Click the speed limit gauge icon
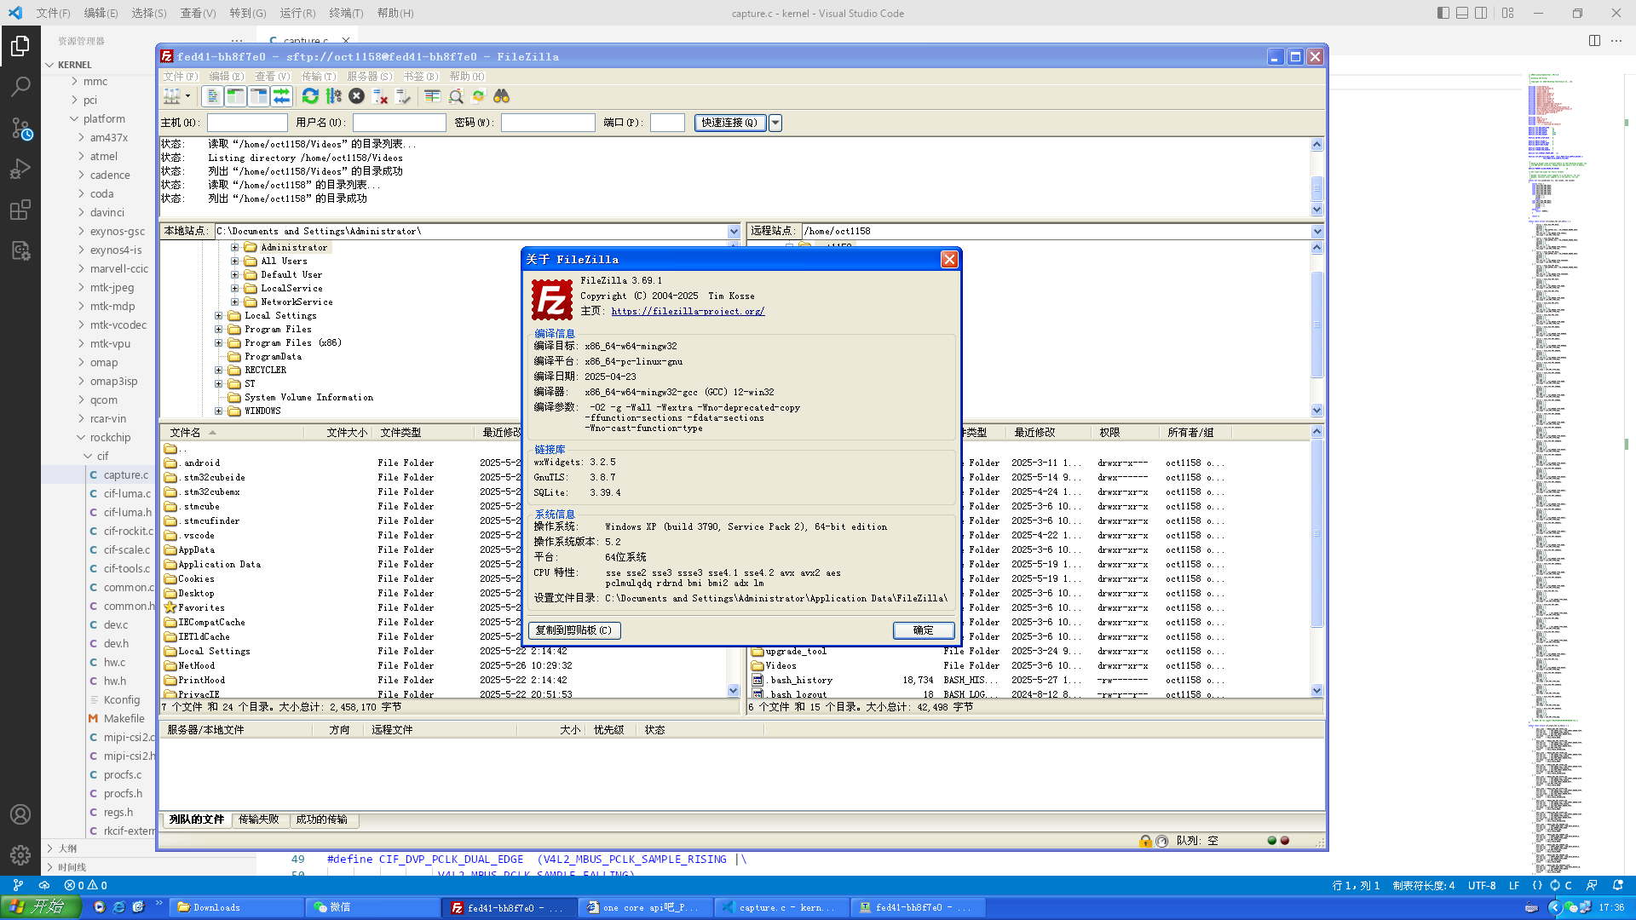This screenshot has height=920, width=1636. click(x=1162, y=842)
